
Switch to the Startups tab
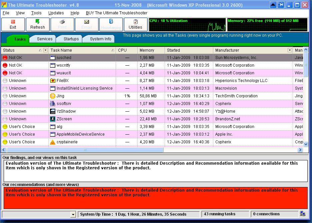click(x=71, y=39)
